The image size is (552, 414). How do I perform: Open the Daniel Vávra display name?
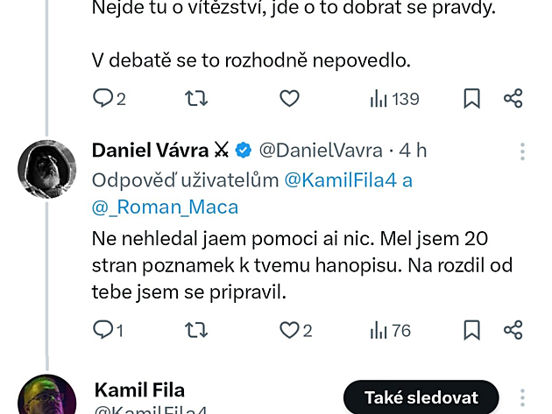151,151
